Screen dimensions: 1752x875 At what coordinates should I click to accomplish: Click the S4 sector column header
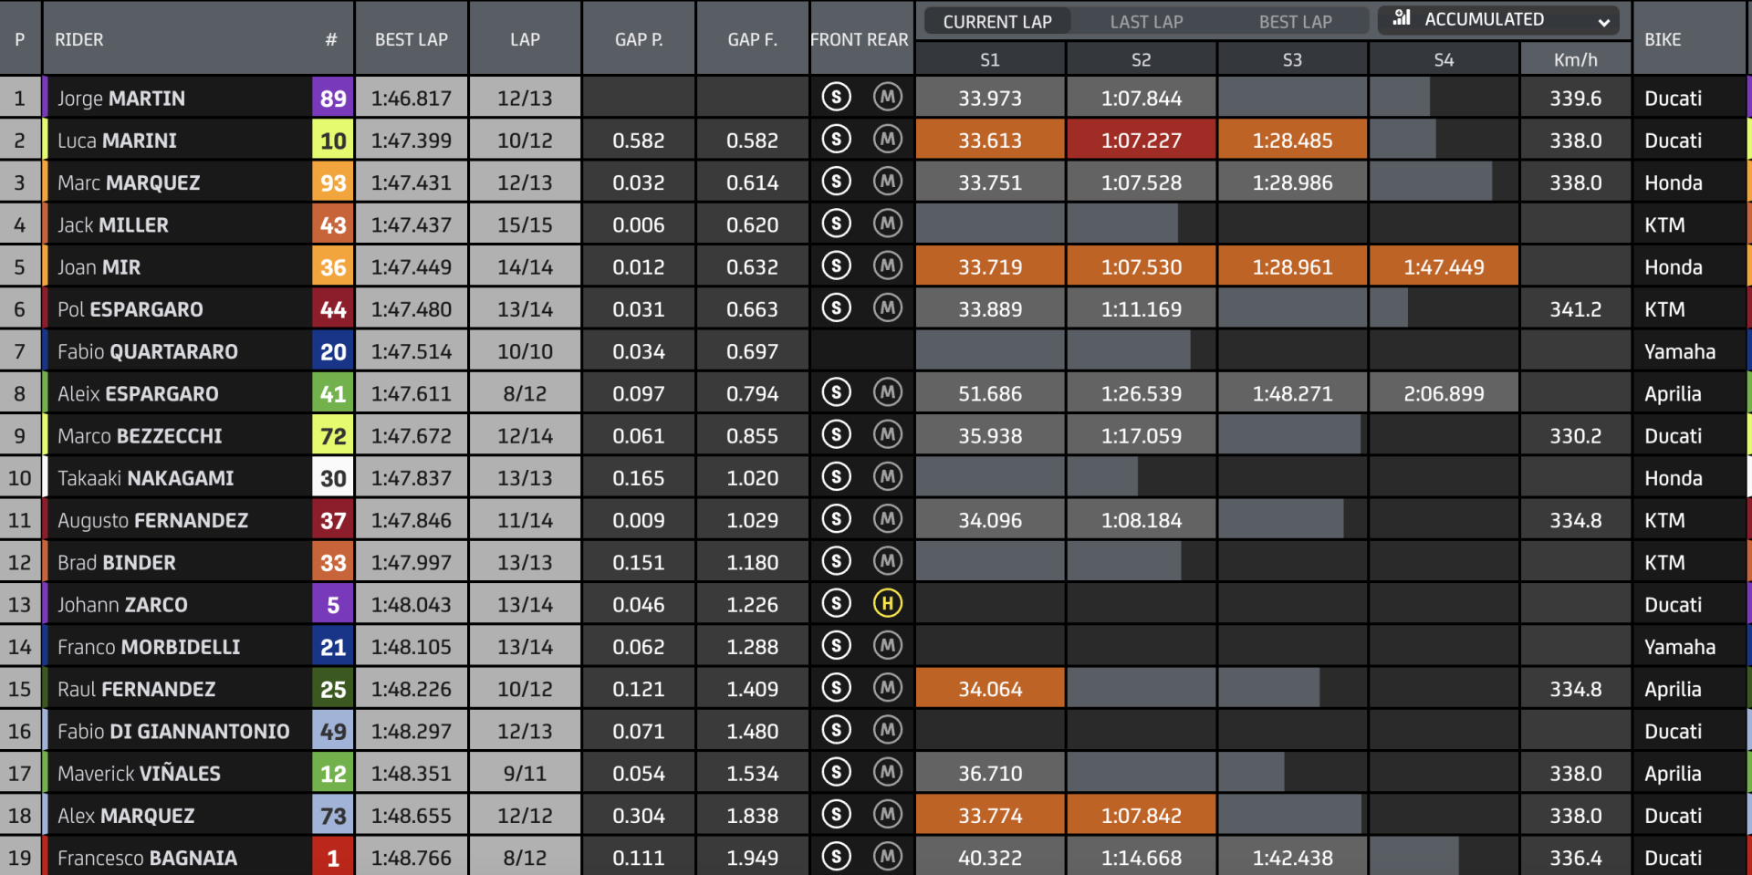pos(1444,60)
